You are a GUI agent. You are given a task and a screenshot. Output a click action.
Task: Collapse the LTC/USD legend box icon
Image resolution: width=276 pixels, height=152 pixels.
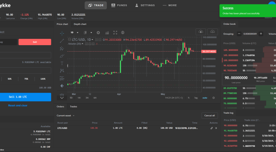pyautogui.click(x=70, y=40)
